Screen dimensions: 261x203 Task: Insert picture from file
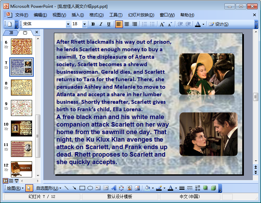click(x=137, y=188)
